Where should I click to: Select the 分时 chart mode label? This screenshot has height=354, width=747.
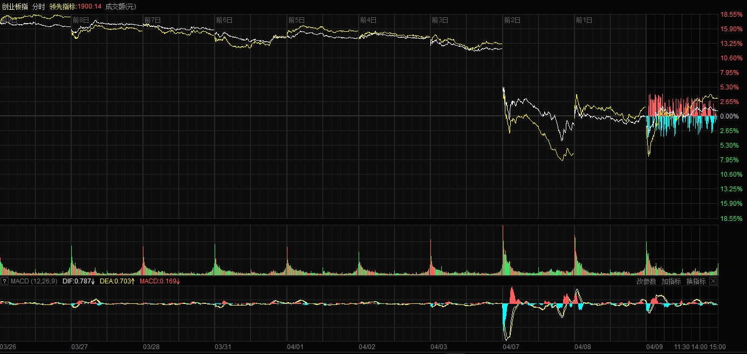tap(39, 6)
